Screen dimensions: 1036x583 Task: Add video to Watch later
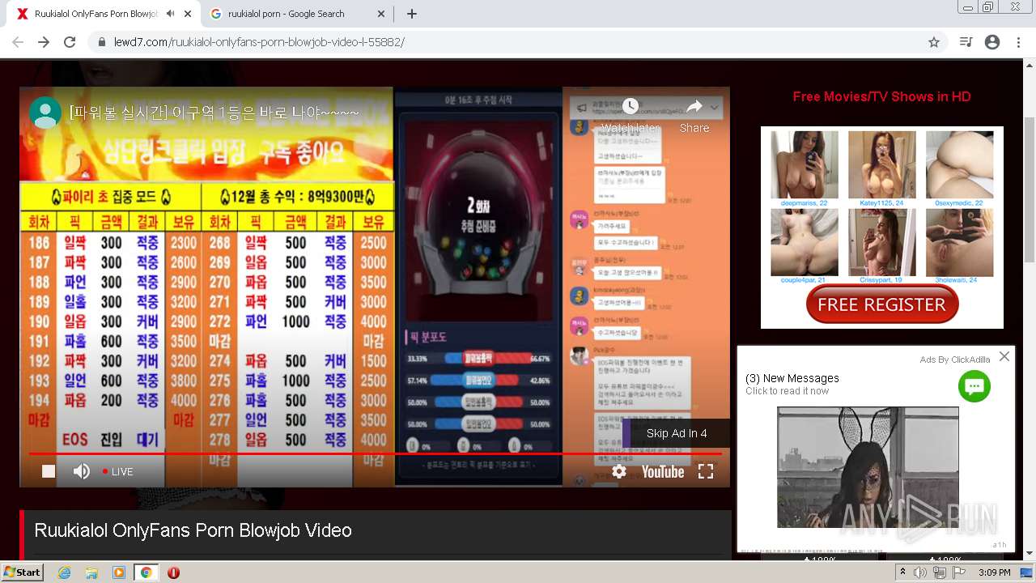click(x=631, y=114)
